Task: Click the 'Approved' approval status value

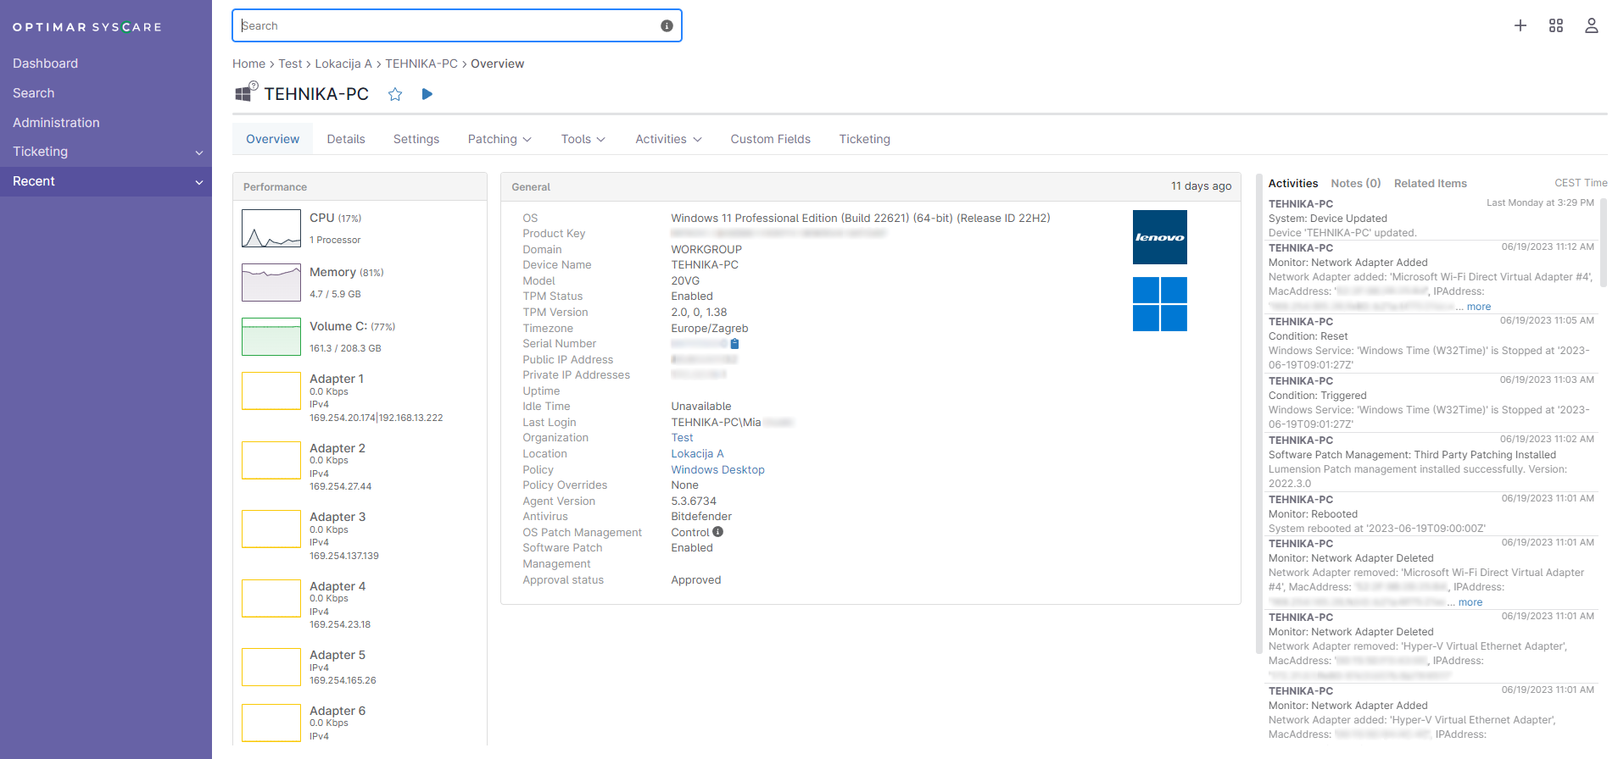Action: click(x=696, y=580)
